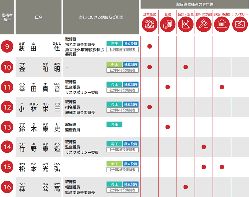The image size is (249, 197).
Task: Select candidate number 14 badge
Action: (7, 147)
